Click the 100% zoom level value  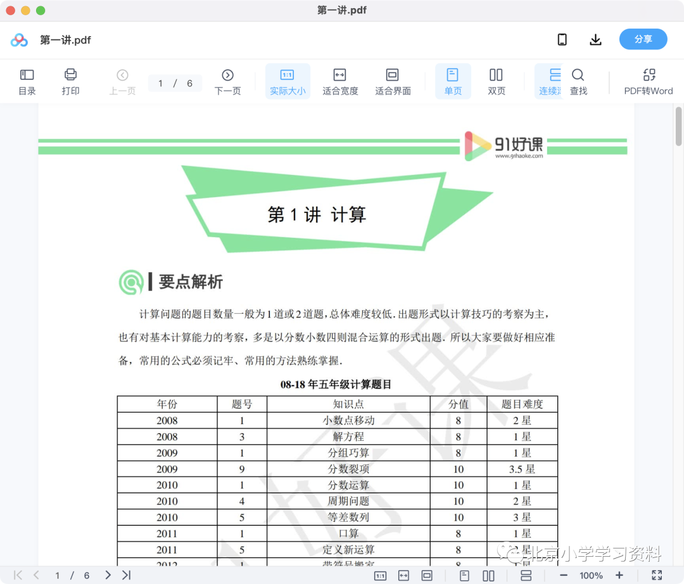click(591, 576)
